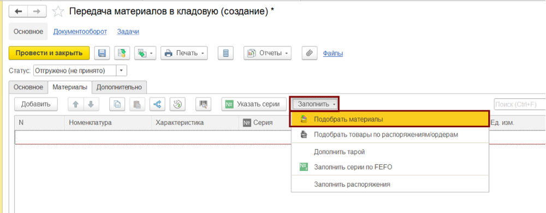
Task: Open the create-based-on dropdown icon button
Action: tap(145, 54)
